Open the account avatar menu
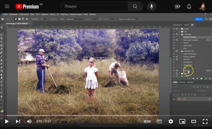Image resolution: width=212 pixels, height=129 pixels. [202, 6]
